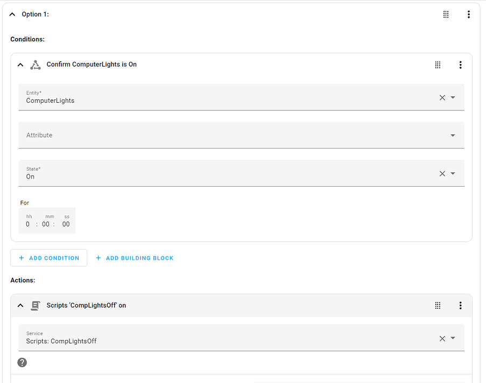The width and height of the screenshot is (486, 383).
Task: Grab the Option 1 drag handle
Action: coord(446,14)
